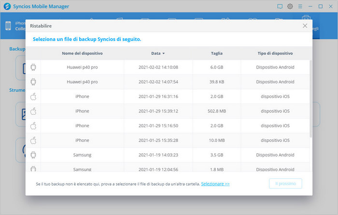Click the backup list vertical scrollbar
The image size is (338, 215).
(310, 99)
